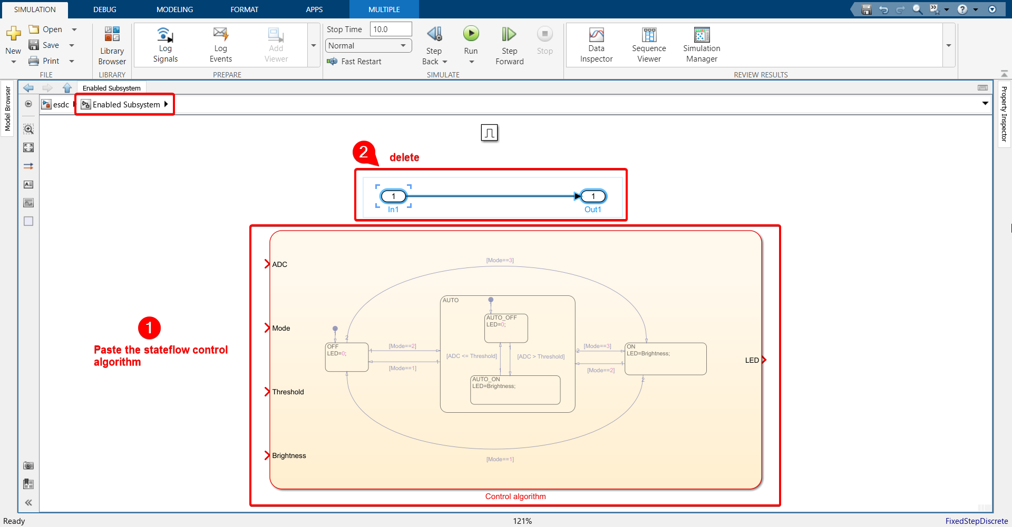Screen dimensions: 1012x527
Task: Click the Undo arrow in quick access toolbar
Action: click(883, 9)
